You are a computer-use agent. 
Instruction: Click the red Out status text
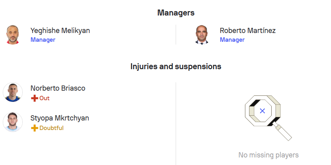[x=44, y=98]
